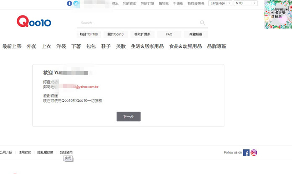
Task: Click 退出 to log out
Action: point(115,3)
